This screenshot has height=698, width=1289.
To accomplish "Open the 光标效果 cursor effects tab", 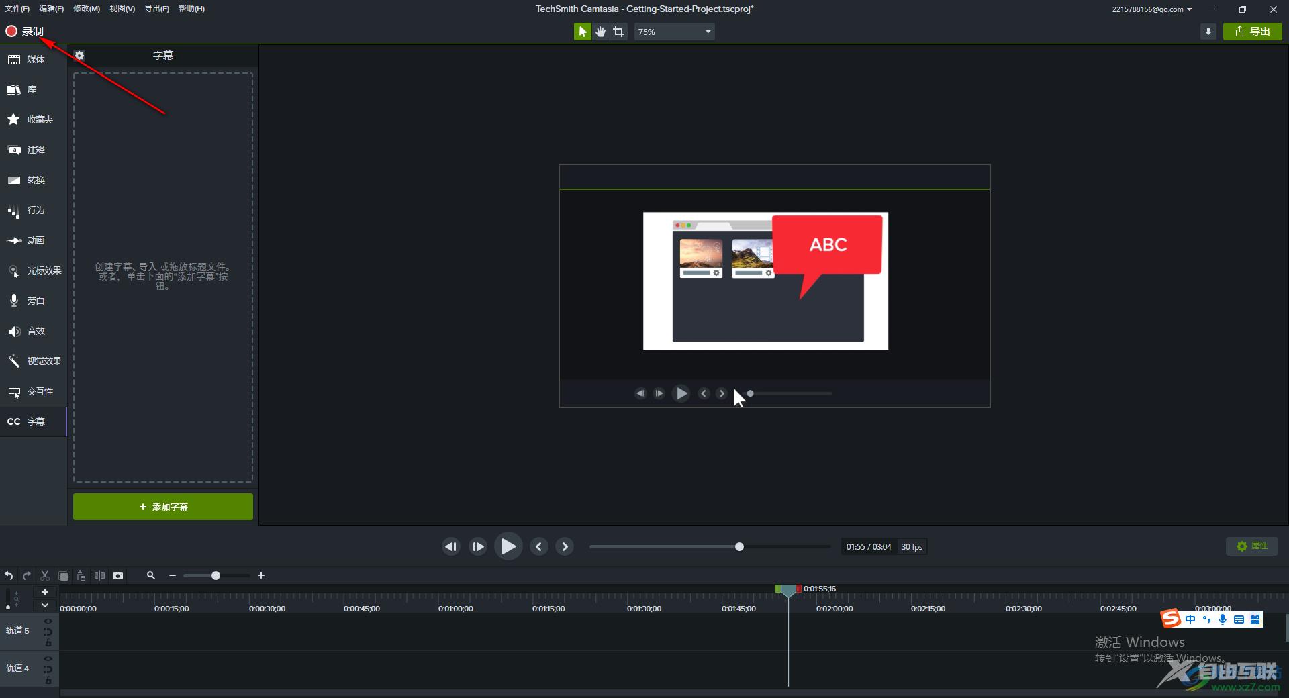I will pos(34,270).
